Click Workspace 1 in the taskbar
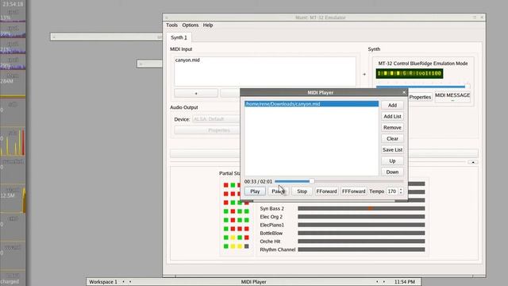This screenshot has height=286, width=508. [x=103, y=282]
